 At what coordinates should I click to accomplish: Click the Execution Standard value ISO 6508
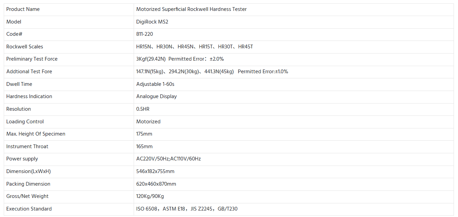(x=187, y=209)
